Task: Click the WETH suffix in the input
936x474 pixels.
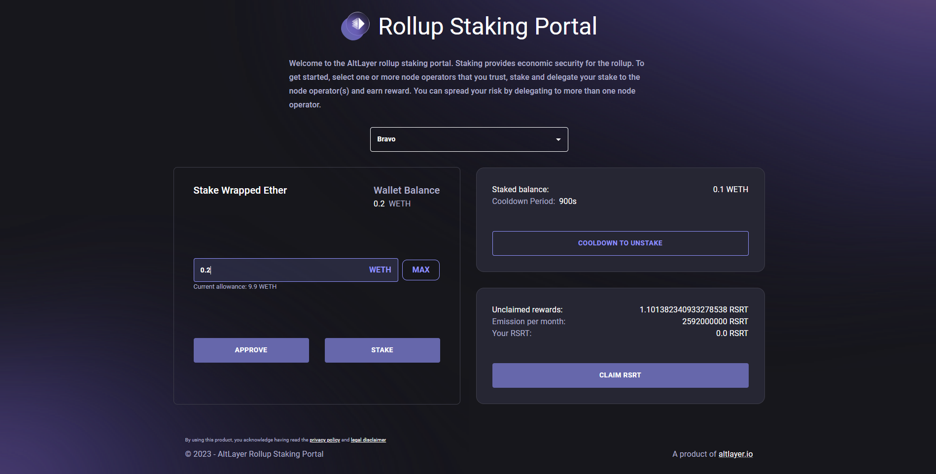Action: tap(380, 270)
